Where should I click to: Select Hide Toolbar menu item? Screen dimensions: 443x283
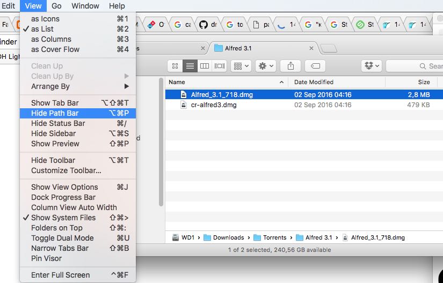[78, 160]
